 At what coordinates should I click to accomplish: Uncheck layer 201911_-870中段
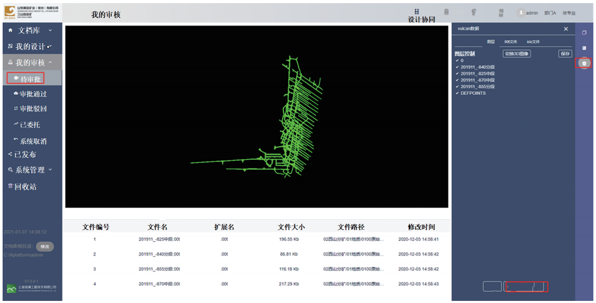click(457, 80)
